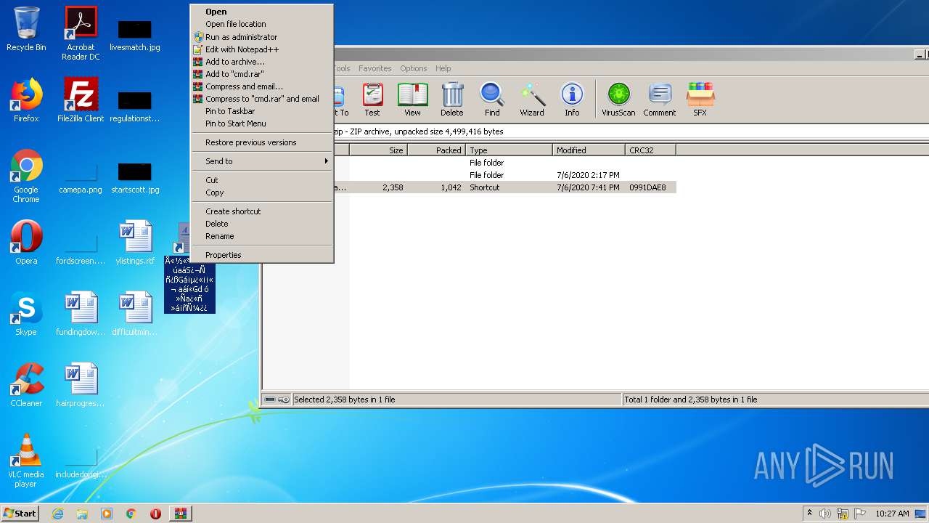The height and width of the screenshot is (523, 929).
Task: Sort by the CRC32 column header
Action: point(650,150)
